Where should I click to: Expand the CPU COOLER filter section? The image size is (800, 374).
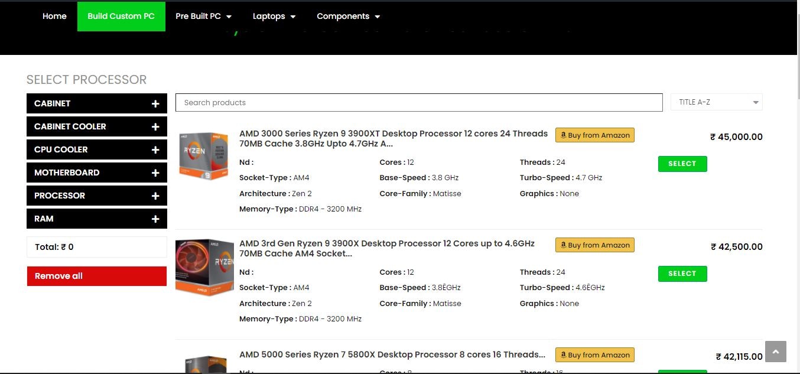click(155, 149)
